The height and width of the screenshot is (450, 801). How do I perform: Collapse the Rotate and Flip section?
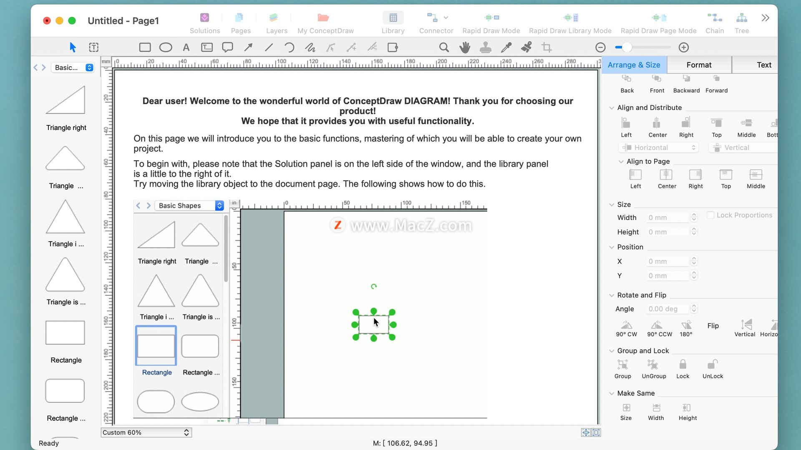tap(612, 295)
